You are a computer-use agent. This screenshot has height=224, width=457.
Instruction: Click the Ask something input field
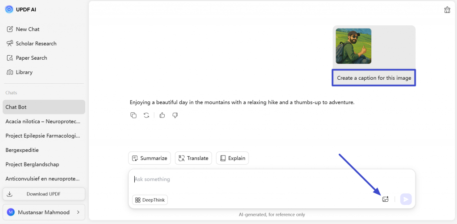pyautogui.click(x=272, y=179)
